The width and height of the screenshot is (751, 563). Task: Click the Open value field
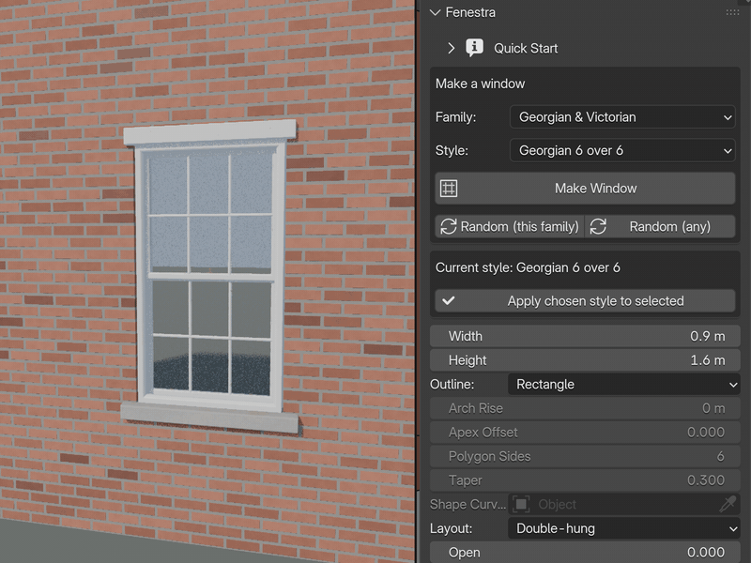[585, 552]
